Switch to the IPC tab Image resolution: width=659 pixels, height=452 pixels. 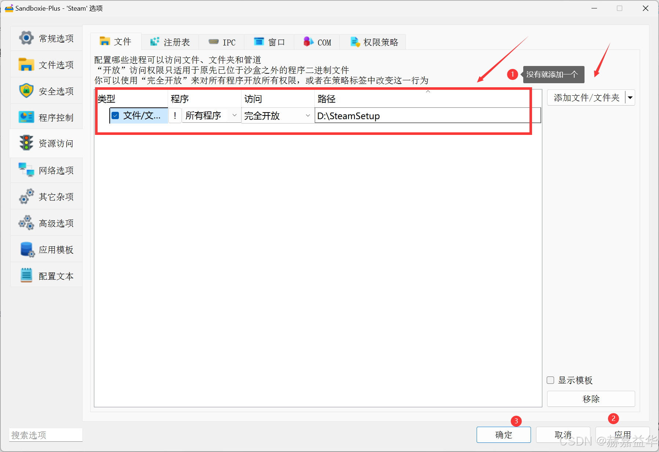[222, 42]
